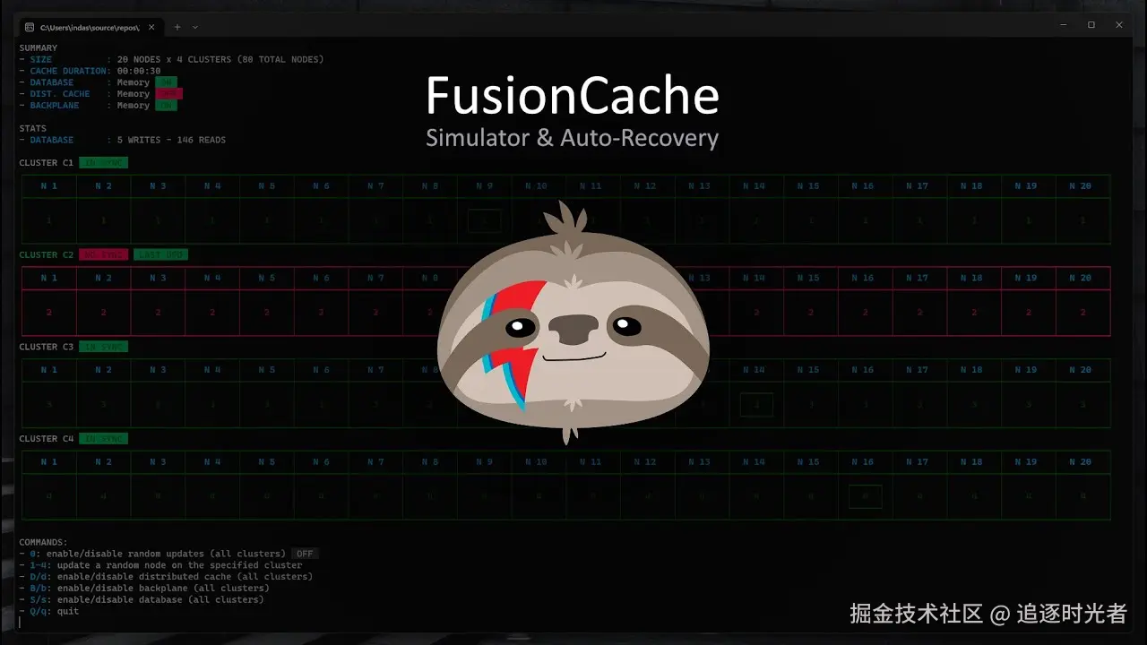The image size is (1147, 645).
Task: Click the green ON badge beside BACKPLANE
Action: (166, 106)
